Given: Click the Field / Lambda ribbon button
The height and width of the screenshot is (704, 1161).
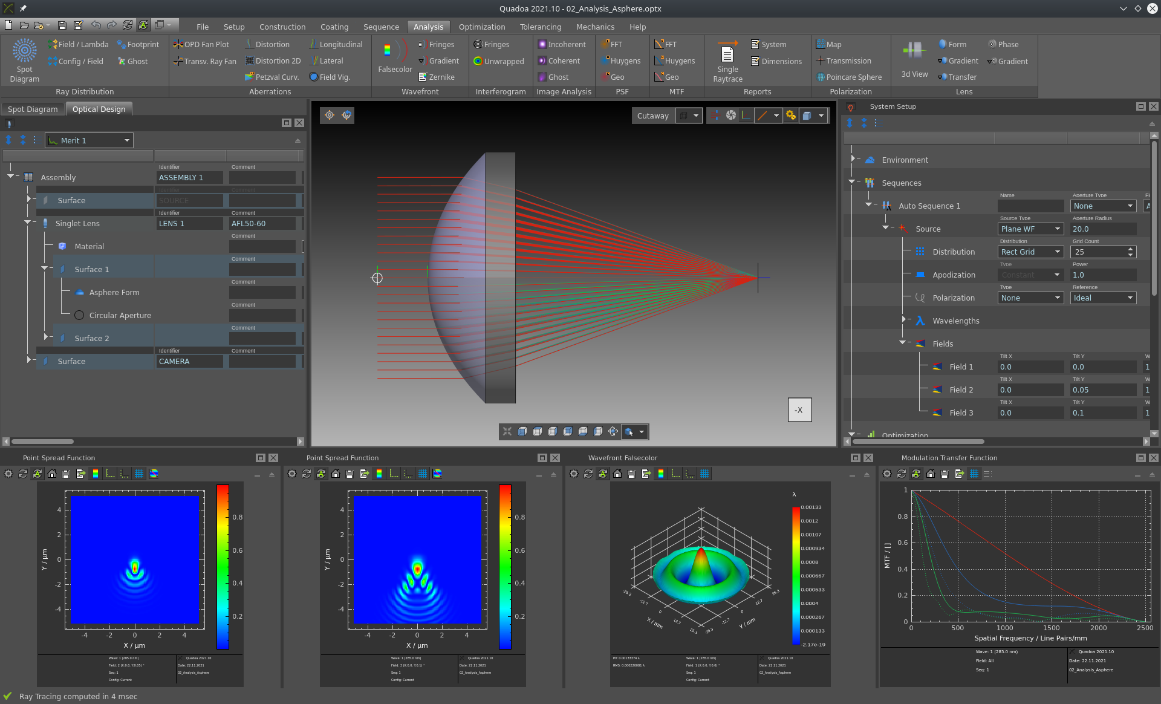Looking at the screenshot, I should point(79,44).
